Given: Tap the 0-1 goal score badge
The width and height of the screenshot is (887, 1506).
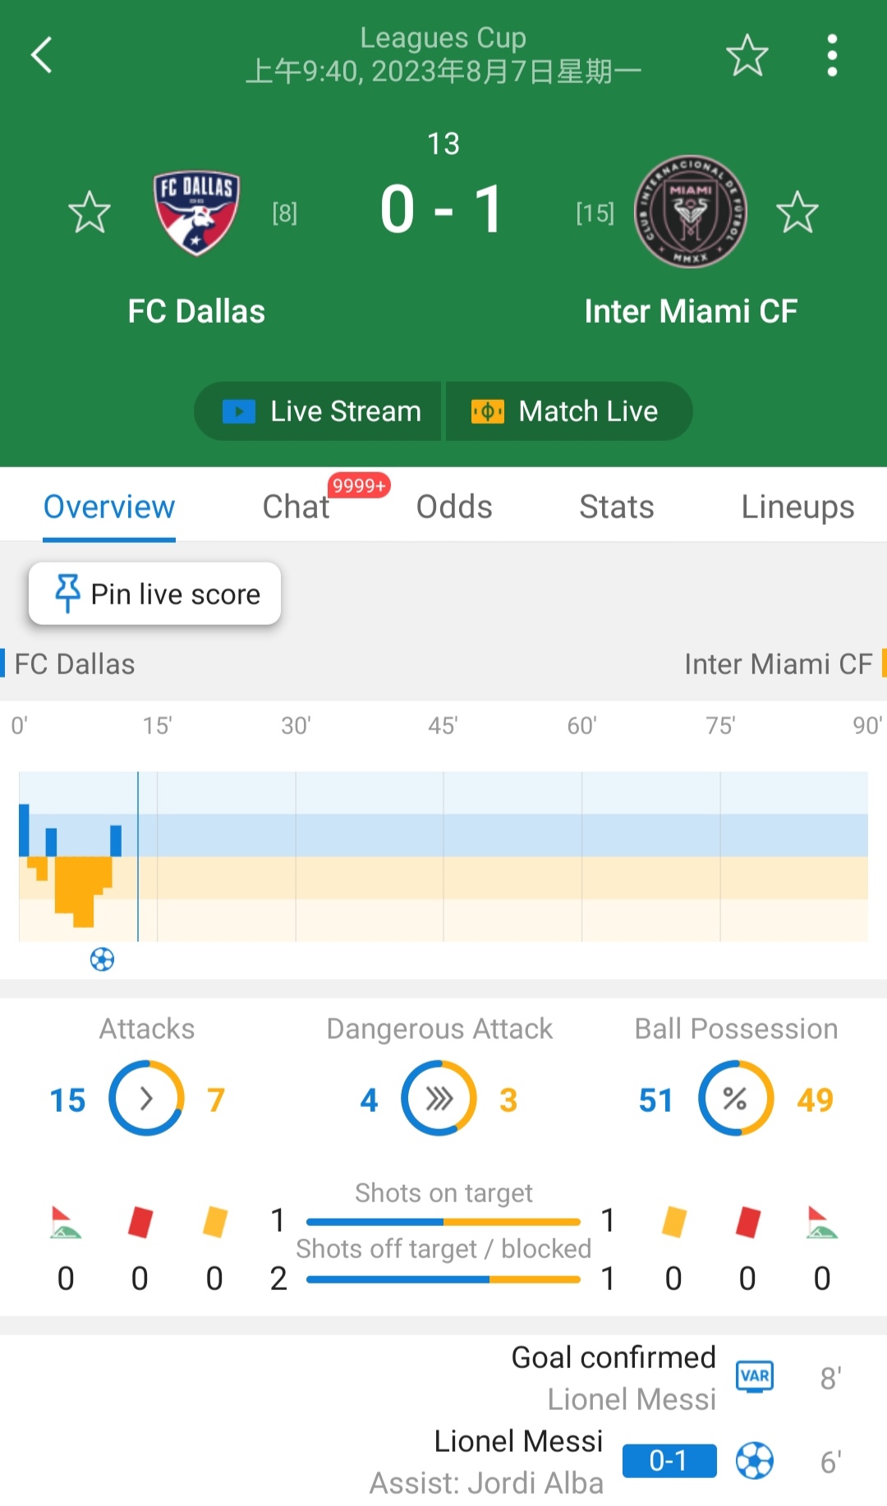Looking at the screenshot, I should coord(669,1460).
